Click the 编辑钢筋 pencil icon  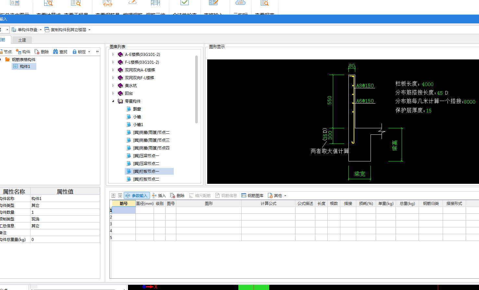pos(132,2)
